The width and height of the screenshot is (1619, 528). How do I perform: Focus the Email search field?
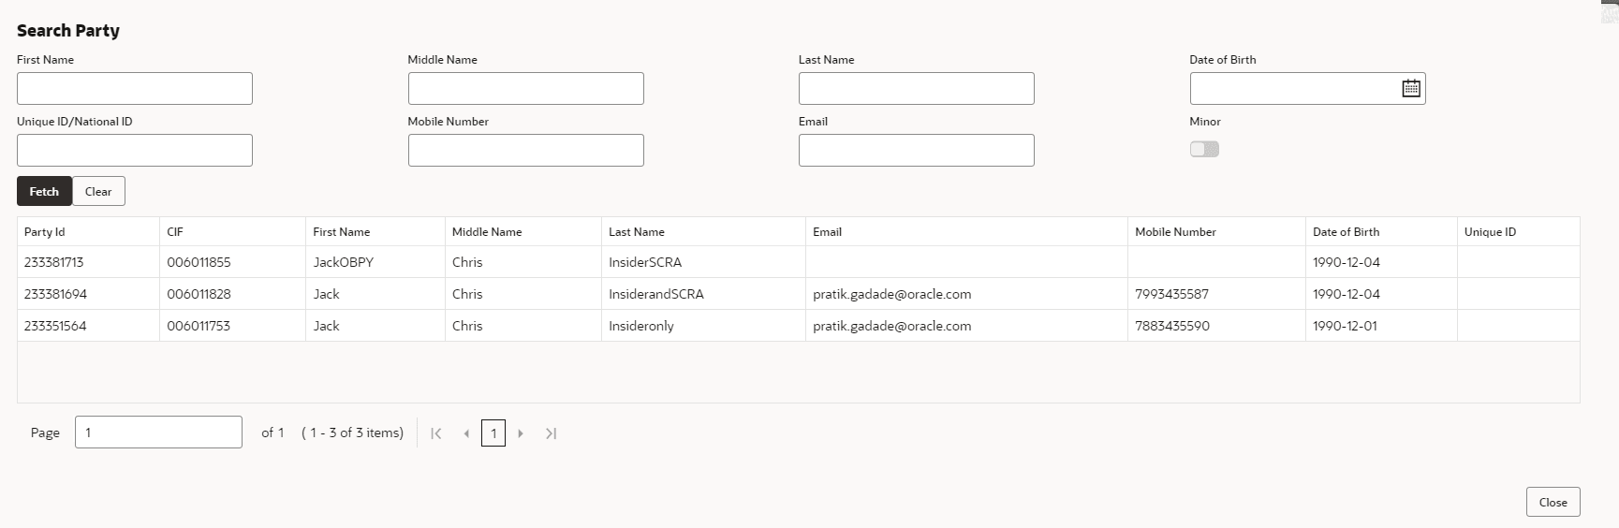[917, 150]
